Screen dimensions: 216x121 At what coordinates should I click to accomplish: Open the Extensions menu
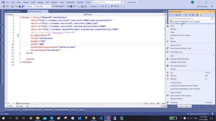[71, 2]
